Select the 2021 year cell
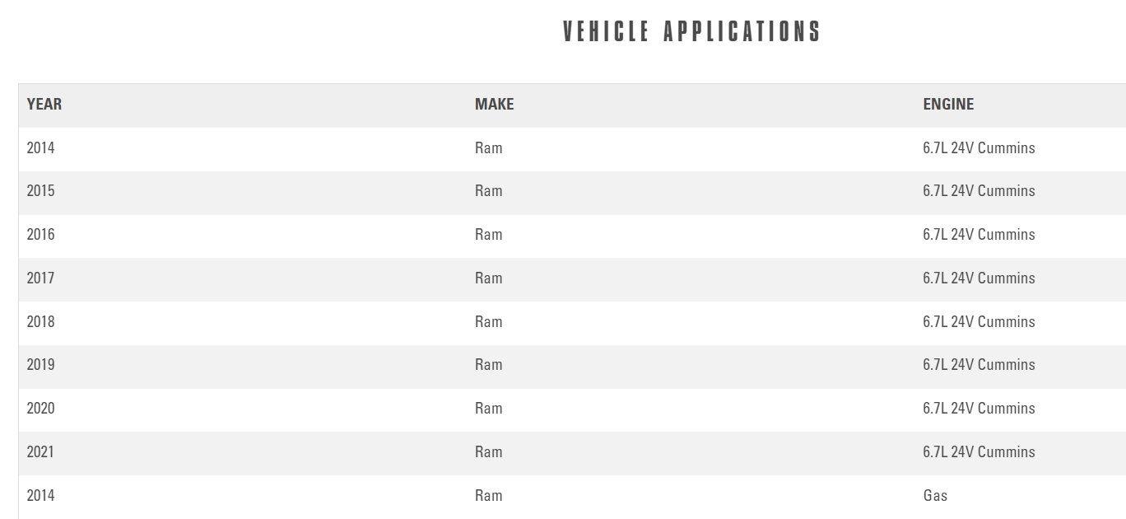 (40, 452)
